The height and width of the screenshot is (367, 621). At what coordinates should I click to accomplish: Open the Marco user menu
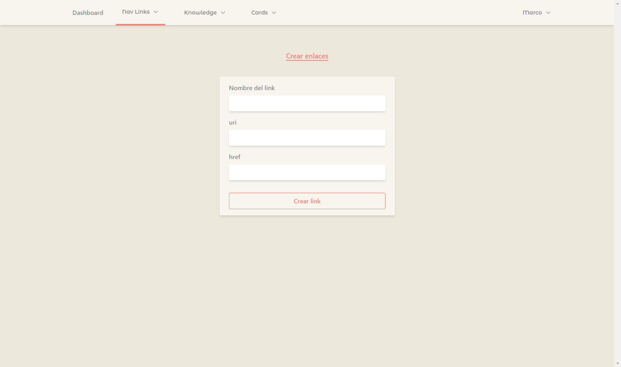coord(532,13)
